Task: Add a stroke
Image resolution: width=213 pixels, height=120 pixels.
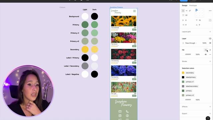Action: coord(210,61)
